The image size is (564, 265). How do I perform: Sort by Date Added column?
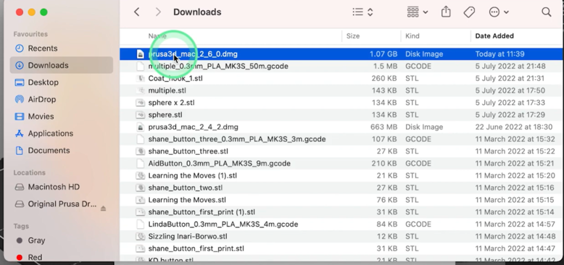tap(494, 36)
